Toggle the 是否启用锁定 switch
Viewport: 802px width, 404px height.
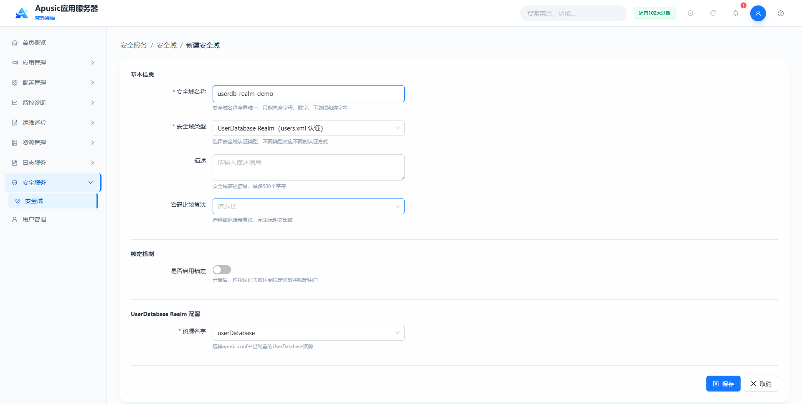click(x=222, y=270)
